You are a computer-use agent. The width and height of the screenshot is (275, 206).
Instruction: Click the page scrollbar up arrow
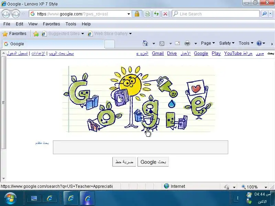click(x=3, y=53)
